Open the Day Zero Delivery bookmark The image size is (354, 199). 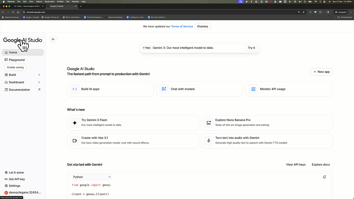click(157, 17)
